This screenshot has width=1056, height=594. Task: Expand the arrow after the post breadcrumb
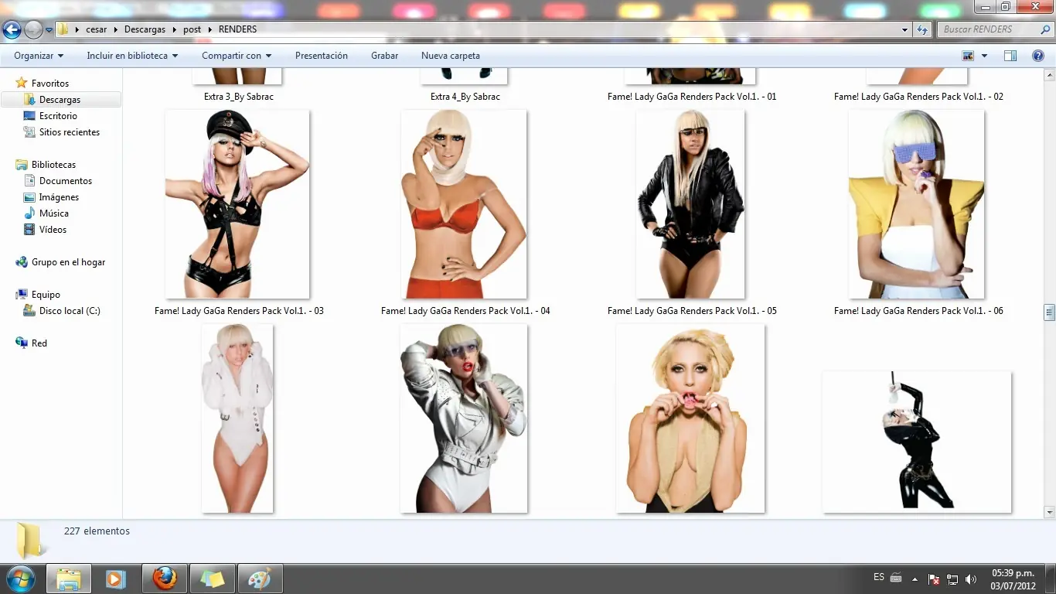209,29
